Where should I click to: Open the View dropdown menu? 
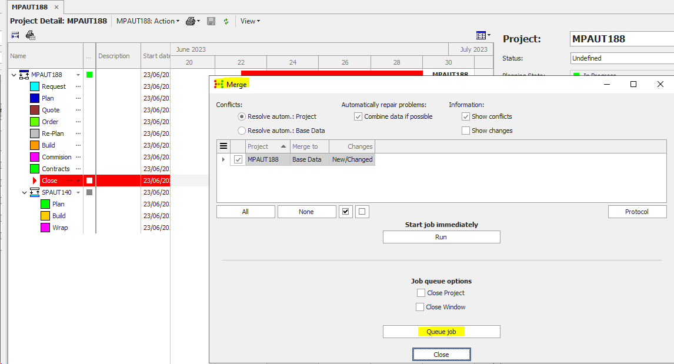tap(250, 21)
